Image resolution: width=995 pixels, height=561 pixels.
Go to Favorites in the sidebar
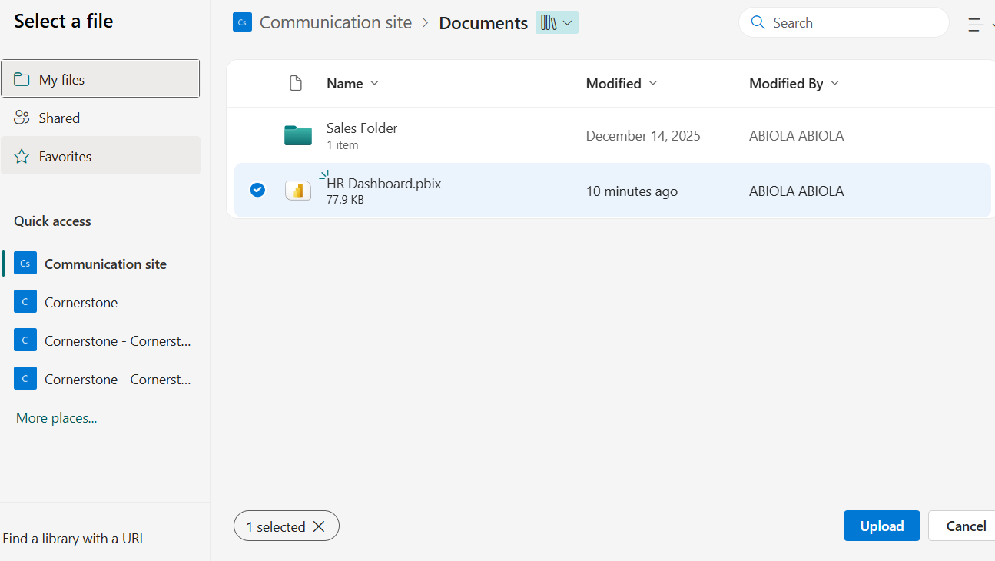click(x=65, y=156)
